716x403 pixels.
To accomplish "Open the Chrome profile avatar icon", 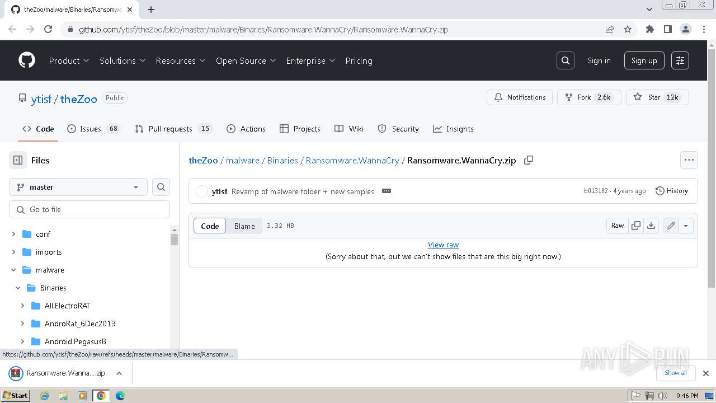I will click(685, 29).
